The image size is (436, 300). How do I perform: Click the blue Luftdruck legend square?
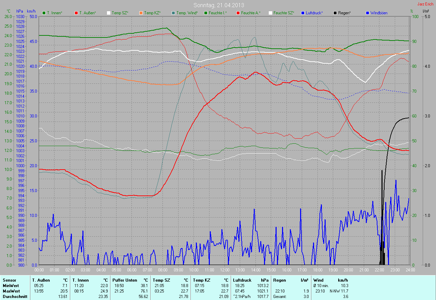pyautogui.click(x=303, y=13)
